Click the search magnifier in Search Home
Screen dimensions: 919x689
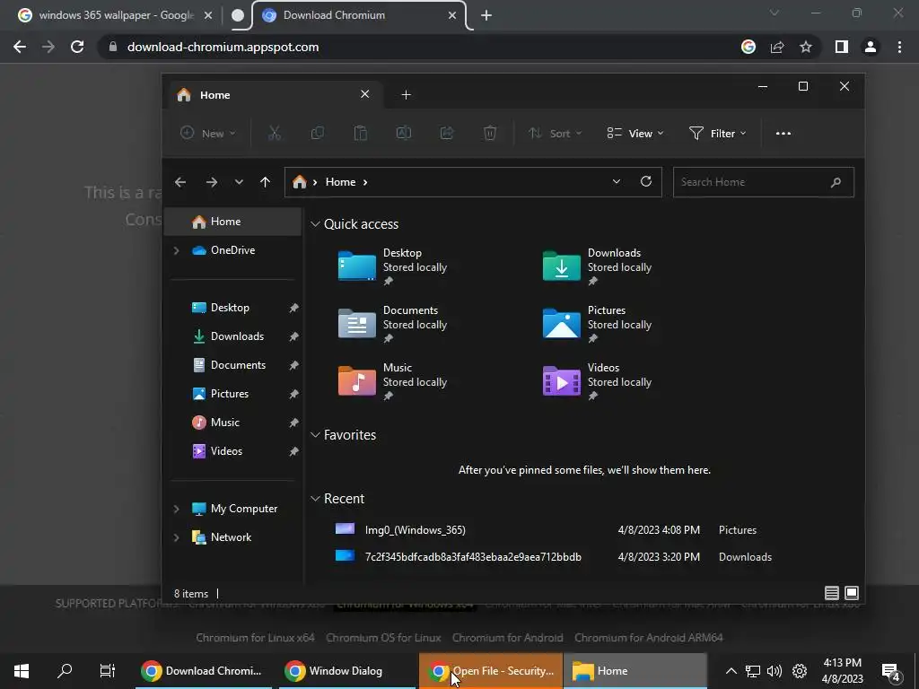point(836,182)
